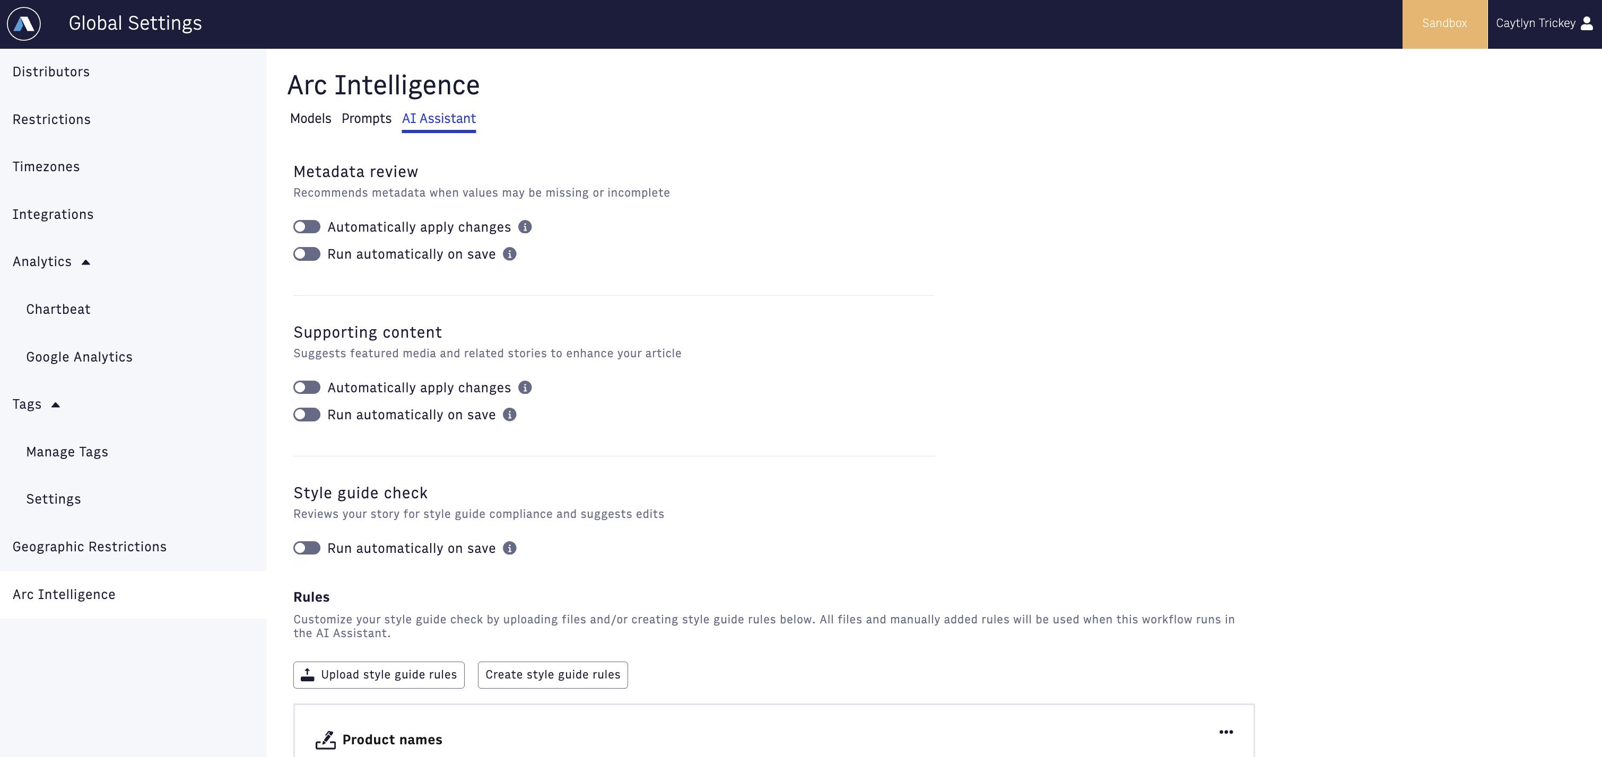Click the edit icon next to Product names
Image resolution: width=1602 pixels, height=757 pixels.
(x=325, y=740)
